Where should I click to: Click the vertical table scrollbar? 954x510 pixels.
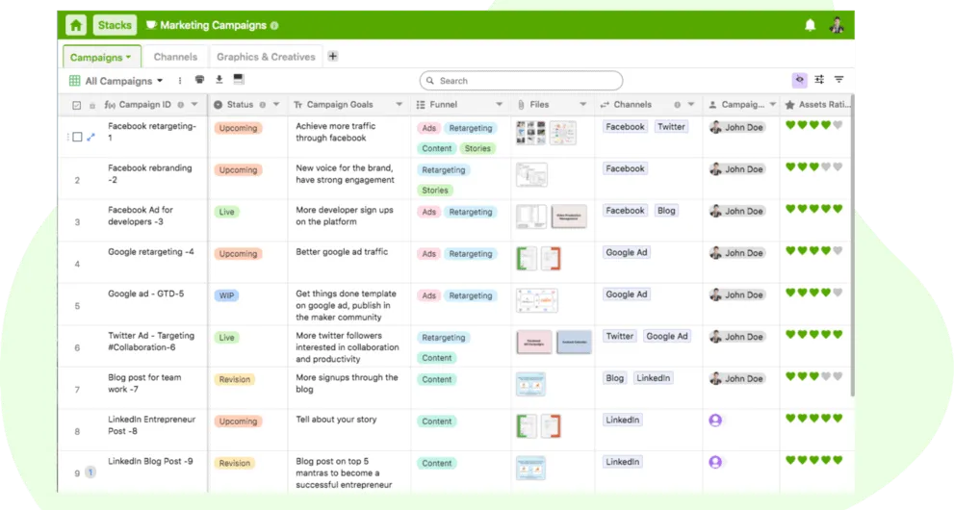pos(852,243)
